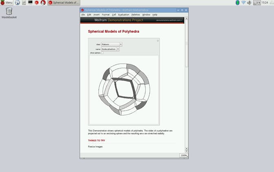Open the Raspberry Pi Menu button
Viewport: 274px width, 172px height.
point(7,2)
